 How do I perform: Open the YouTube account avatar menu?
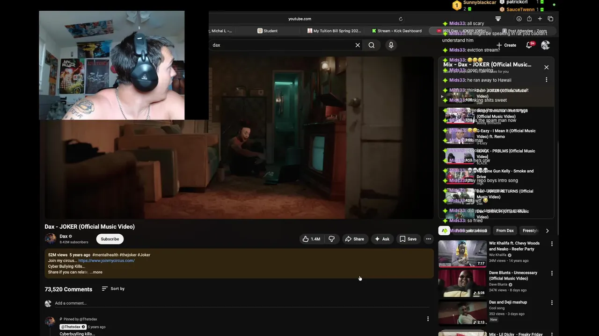546,45
